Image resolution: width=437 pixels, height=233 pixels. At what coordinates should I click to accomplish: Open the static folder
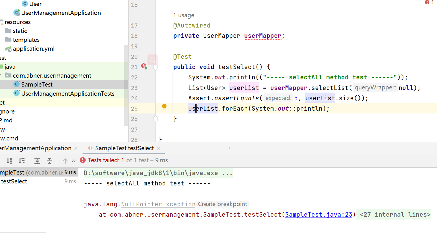coord(20,31)
